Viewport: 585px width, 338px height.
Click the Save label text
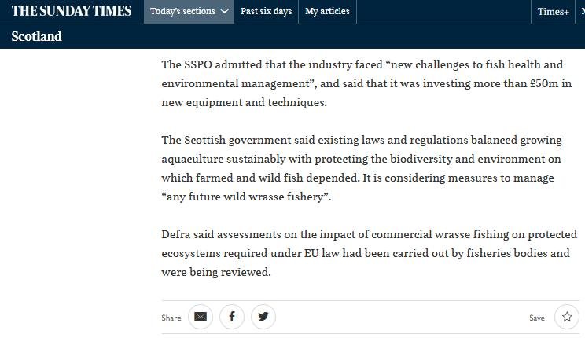tap(537, 318)
